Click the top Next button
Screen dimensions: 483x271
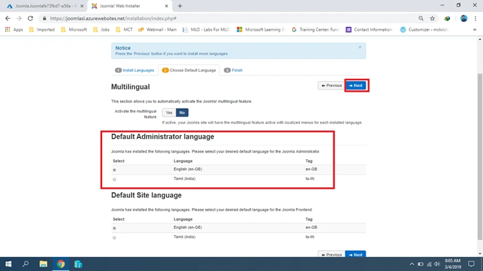[356, 86]
